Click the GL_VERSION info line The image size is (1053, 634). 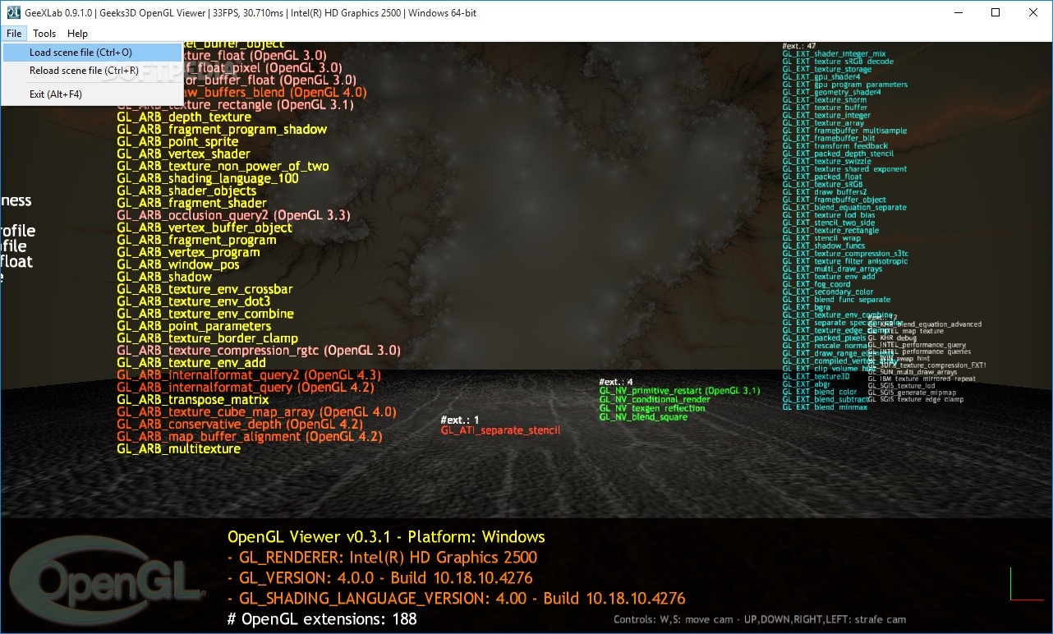pyautogui.click(x=380, y=578)
